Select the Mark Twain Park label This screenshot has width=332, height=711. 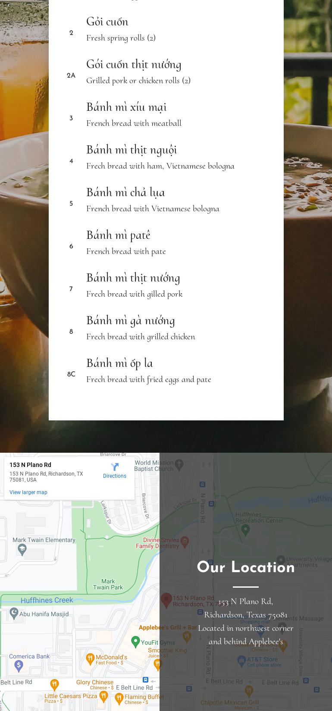(x=108, y=584)
